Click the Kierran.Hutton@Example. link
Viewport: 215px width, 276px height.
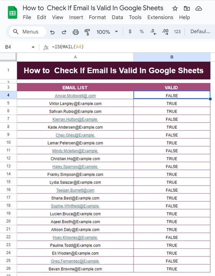point(75,119)
